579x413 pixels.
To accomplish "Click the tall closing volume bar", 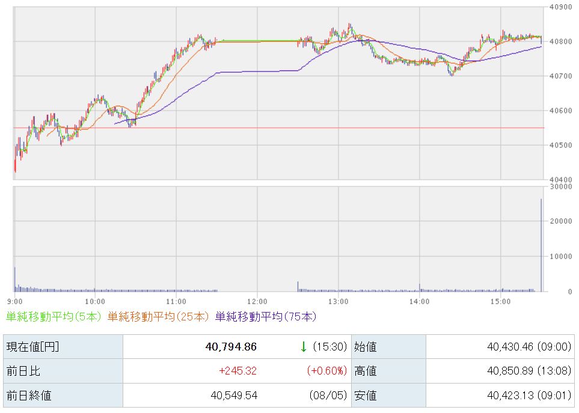I will pos(541,245).
